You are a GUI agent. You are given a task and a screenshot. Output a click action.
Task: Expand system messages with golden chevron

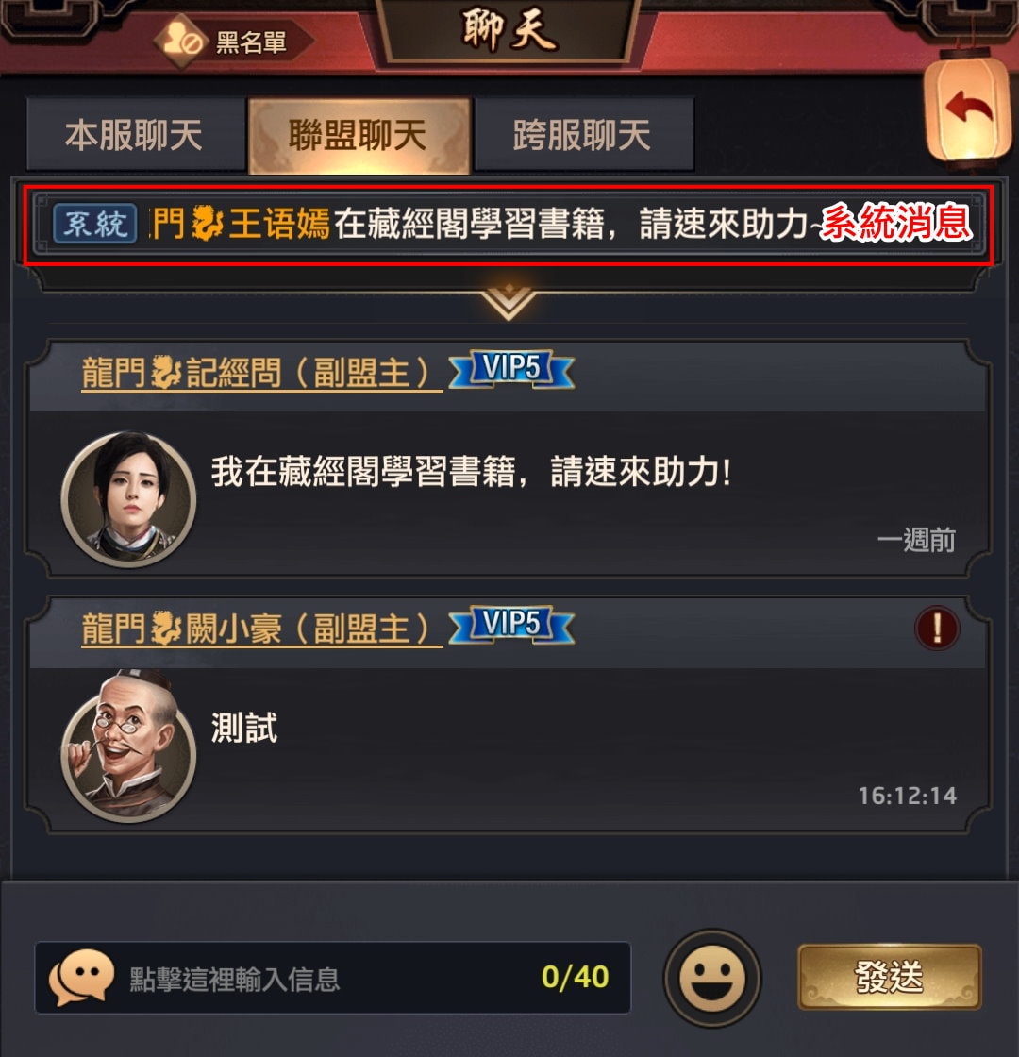click(x=509, y=301)
